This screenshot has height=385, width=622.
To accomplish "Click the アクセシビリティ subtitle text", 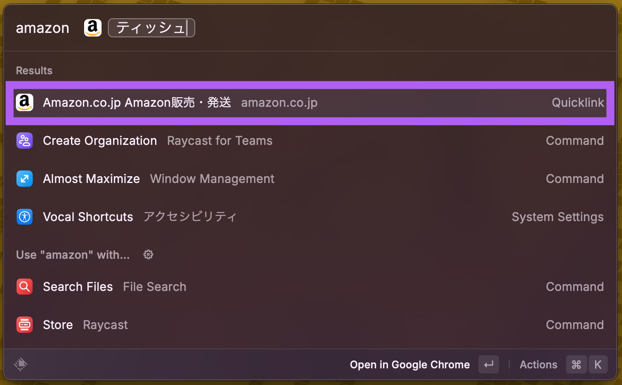I will (190, 217).
